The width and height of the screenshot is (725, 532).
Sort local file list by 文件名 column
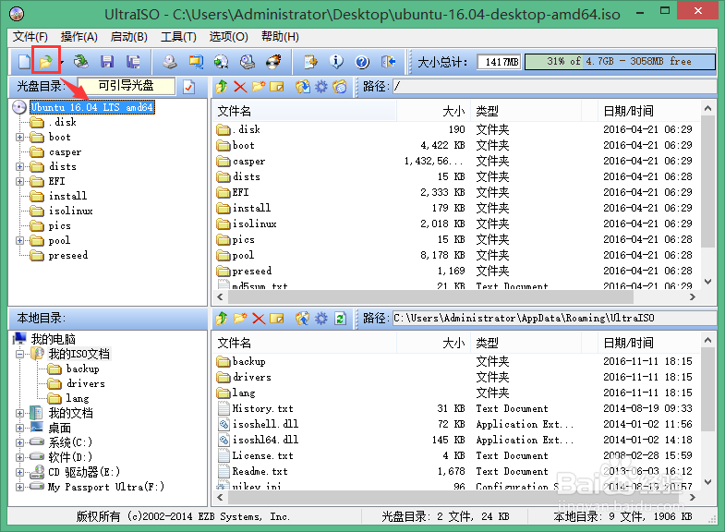tap(304, 344)
